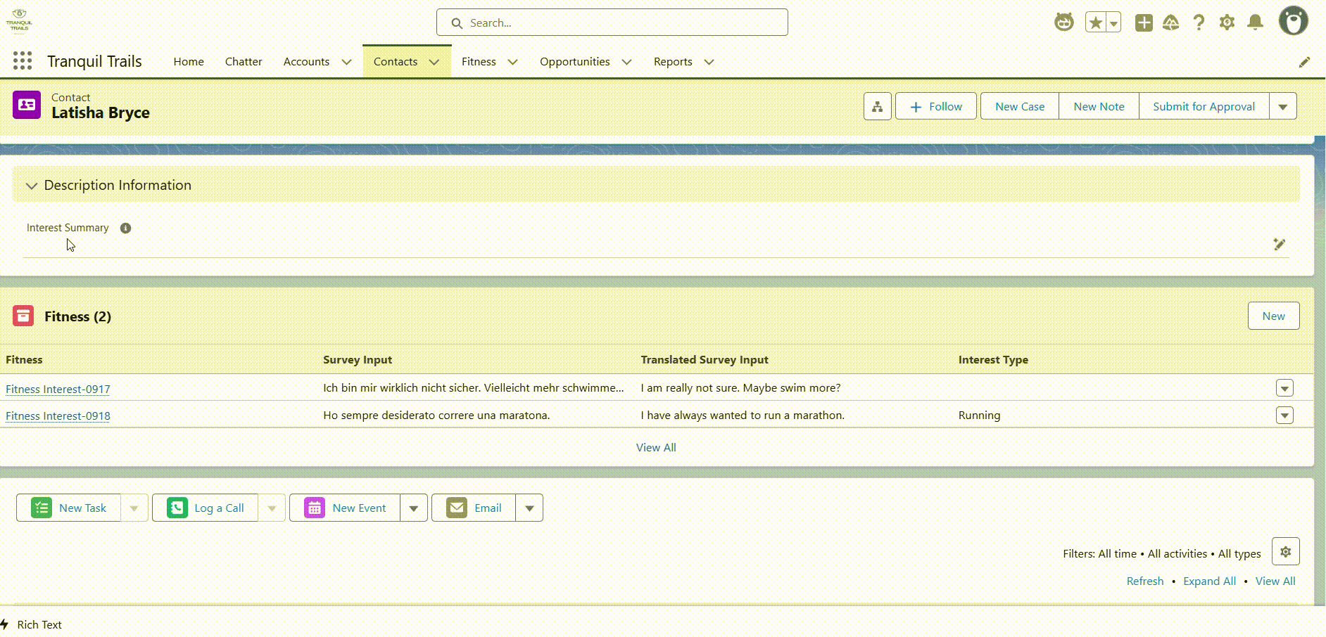Image resolution: width=1326 pixels, height=637 pixels.
Task: Open the Global Actions plus icon
Action: [x=1144, y=23]
